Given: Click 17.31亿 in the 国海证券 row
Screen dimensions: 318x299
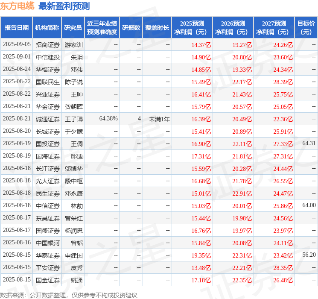Looking at the screenshot, I should [201, 156].
